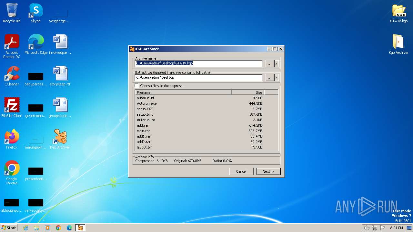Open the volume control in system tray
413x232 pixels.
click(367, 228)
